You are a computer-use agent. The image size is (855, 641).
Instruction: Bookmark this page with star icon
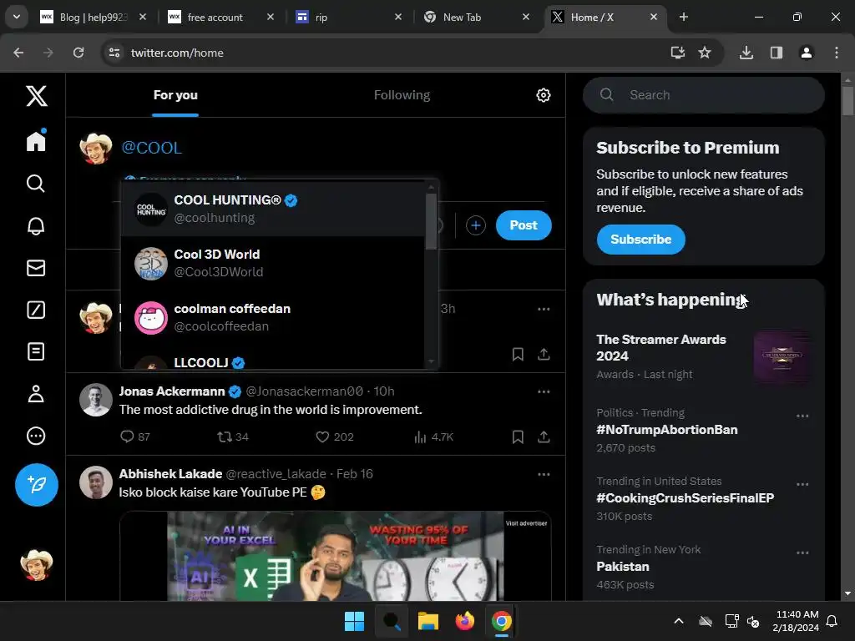(x=705, y=53)
